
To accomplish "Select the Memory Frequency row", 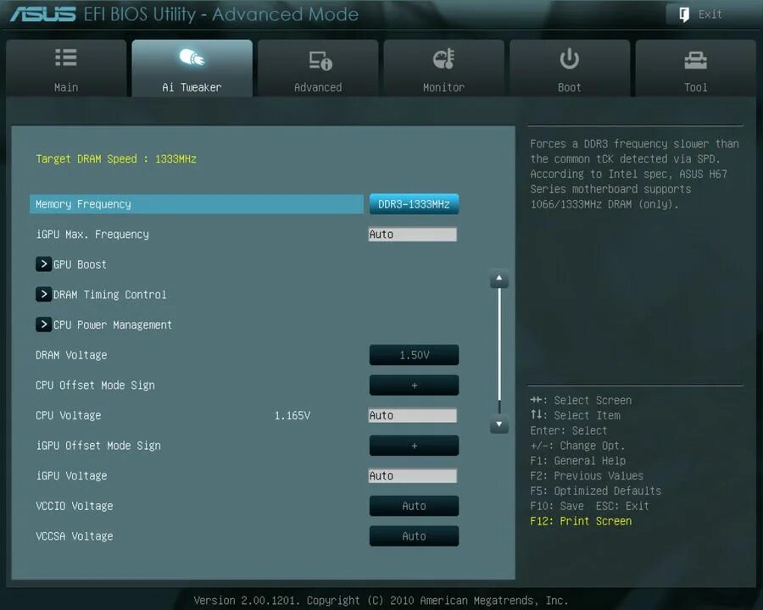I will tap(197, 204).
